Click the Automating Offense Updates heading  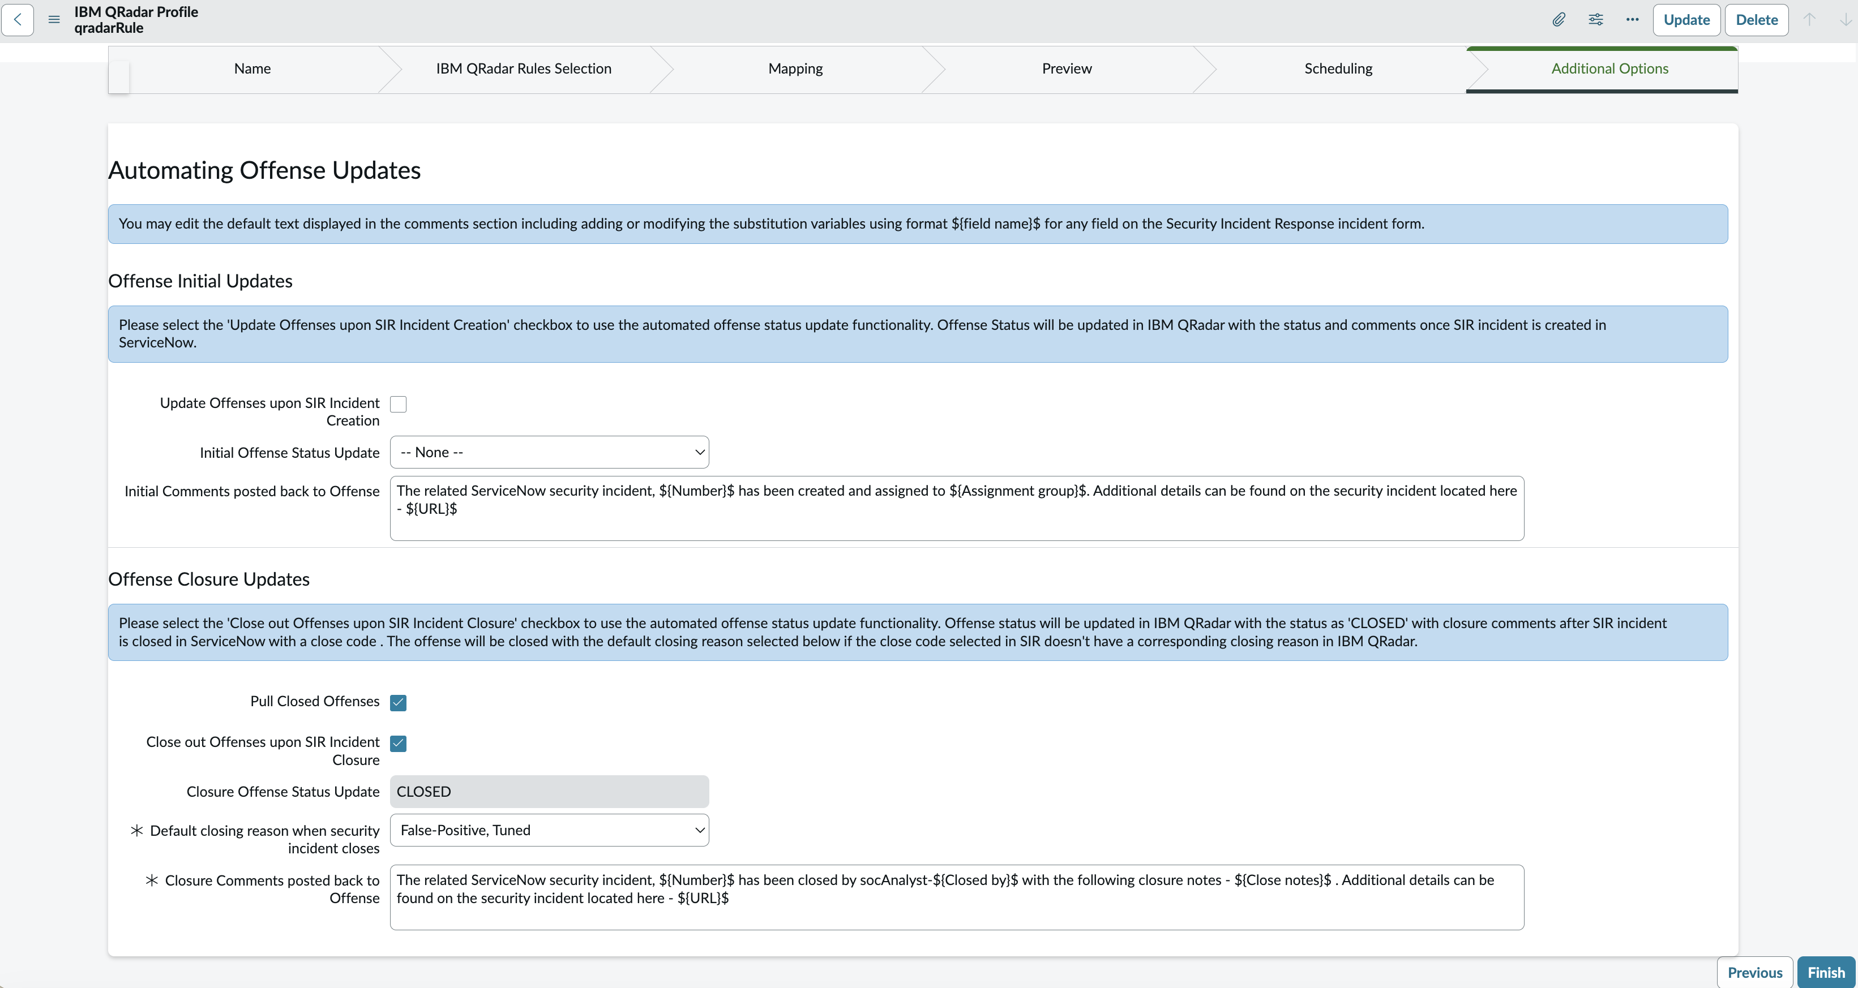(x=264, y=170)
